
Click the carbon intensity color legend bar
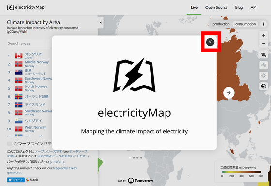(241, 172)
